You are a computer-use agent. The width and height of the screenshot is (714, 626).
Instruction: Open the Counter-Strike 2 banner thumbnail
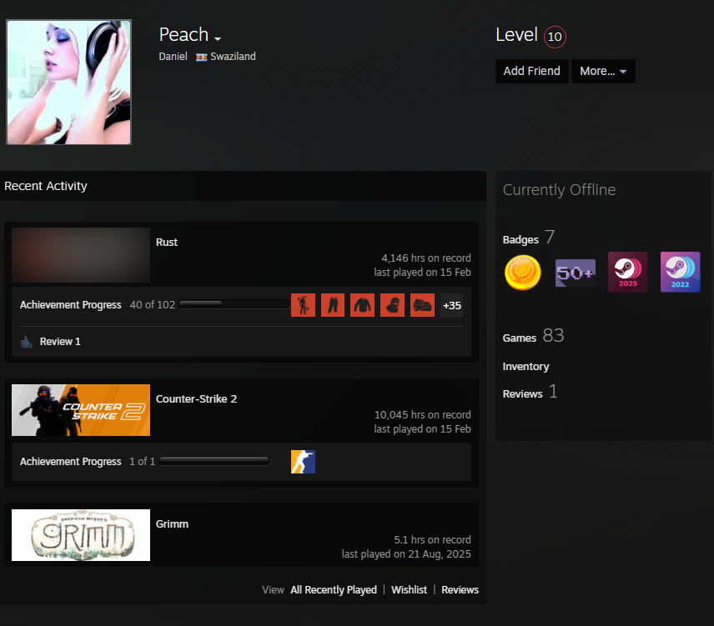click(81, 410)
